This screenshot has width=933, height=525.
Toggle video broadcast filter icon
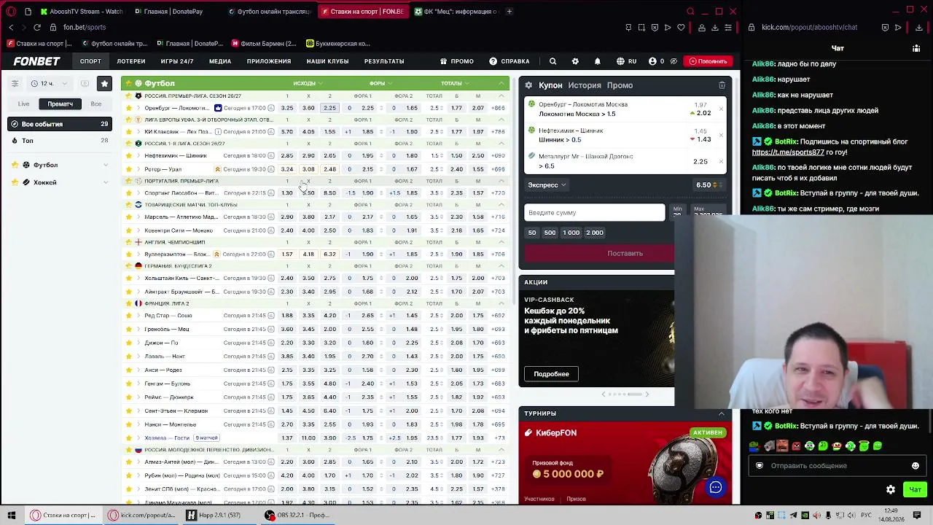pyautogui.click(x=85, y=83)
